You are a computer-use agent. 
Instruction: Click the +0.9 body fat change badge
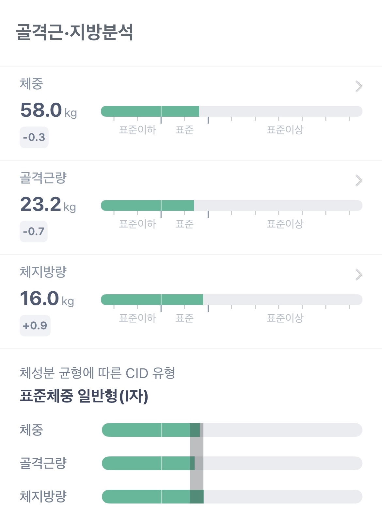pyautogui.click(x=35, y=326)
